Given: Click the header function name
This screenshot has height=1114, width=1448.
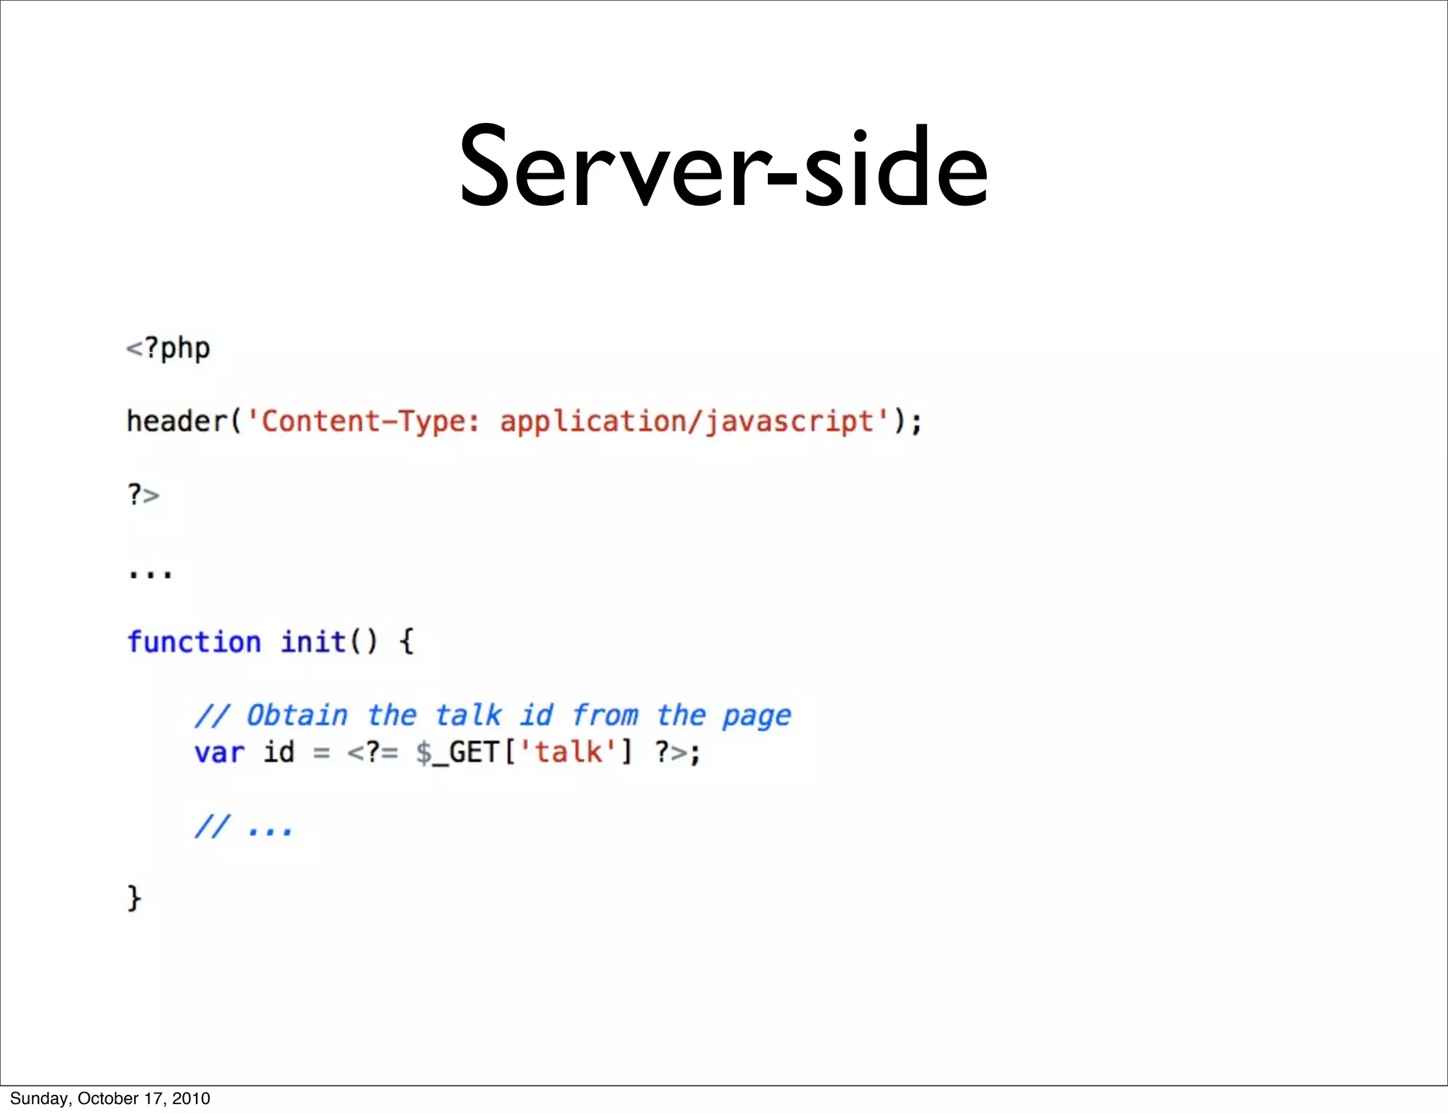Looking at the screenshot, I should click(x=177, y=421).
